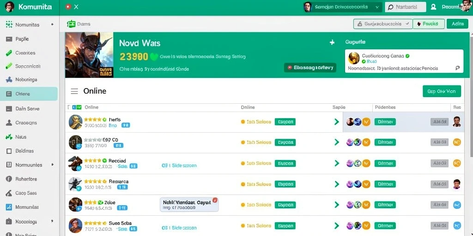Click the Novd Wais game artwork thumbnail
Screen dimensions: 473x236
[x=89, y=55]
